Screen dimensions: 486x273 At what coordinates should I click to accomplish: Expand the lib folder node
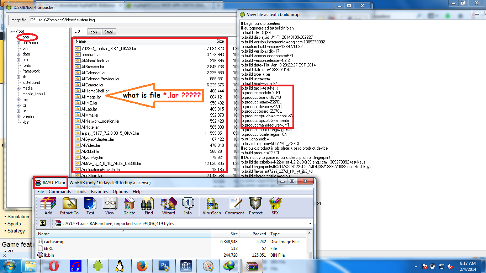pyautogui.click(x=18, y=77)
